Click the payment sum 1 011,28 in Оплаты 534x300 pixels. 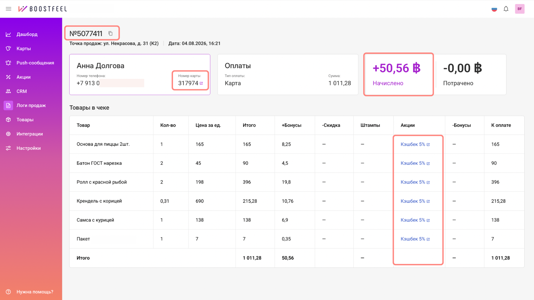(x=340, y=83)
